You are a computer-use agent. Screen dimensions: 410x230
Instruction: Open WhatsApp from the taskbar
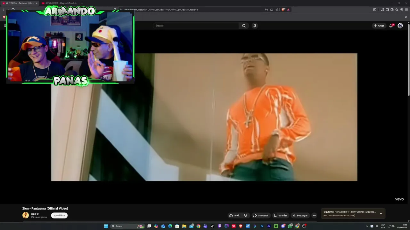[x=290, y=226]
